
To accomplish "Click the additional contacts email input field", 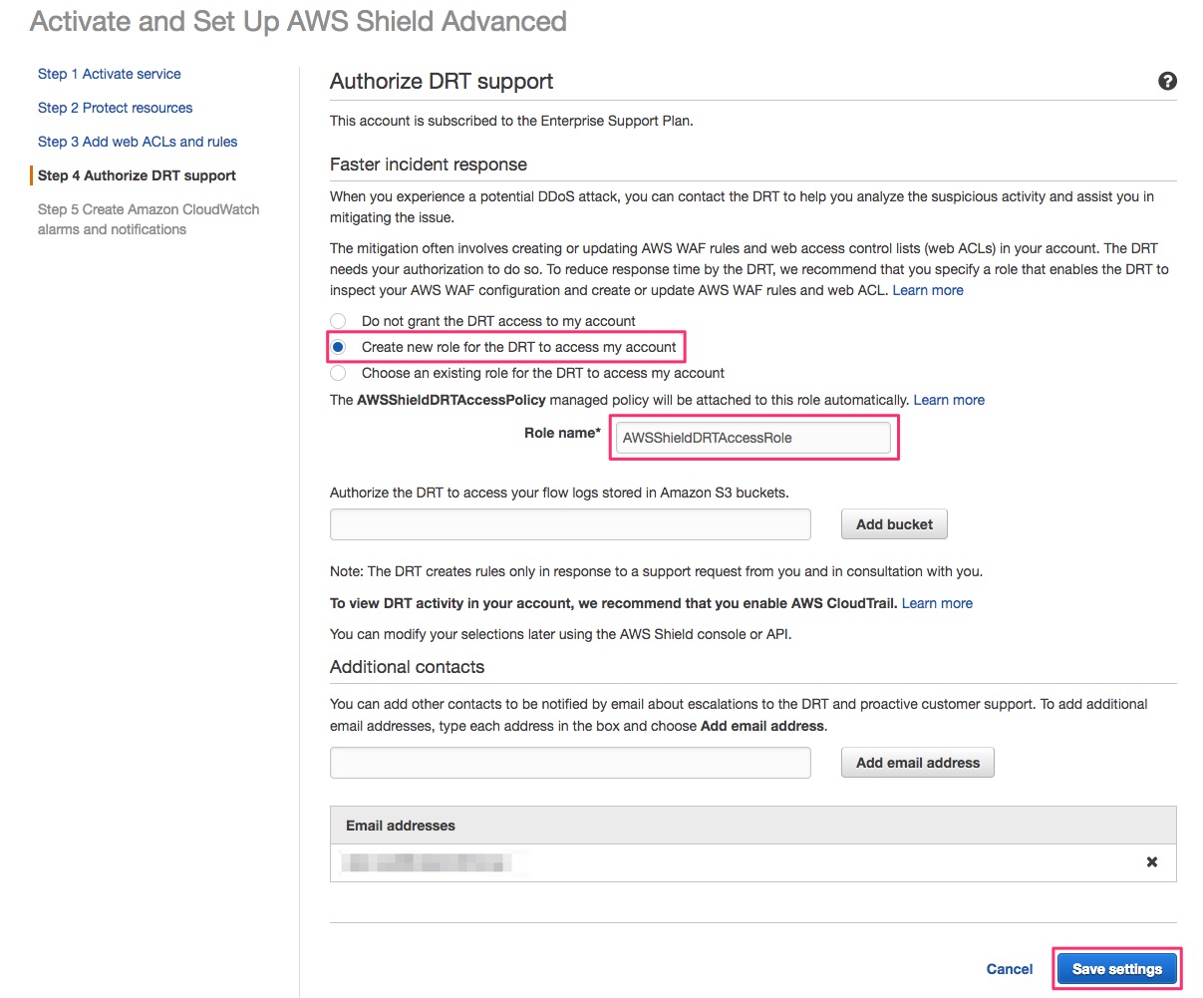I will [569, 762].
